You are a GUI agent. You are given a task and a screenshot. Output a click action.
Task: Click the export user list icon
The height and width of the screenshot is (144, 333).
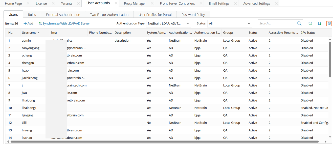[320, 23]
